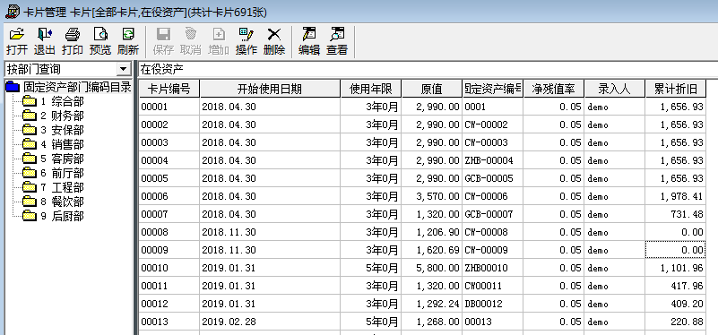Click original value 1,620.69 cell

[x=431, y=250]
